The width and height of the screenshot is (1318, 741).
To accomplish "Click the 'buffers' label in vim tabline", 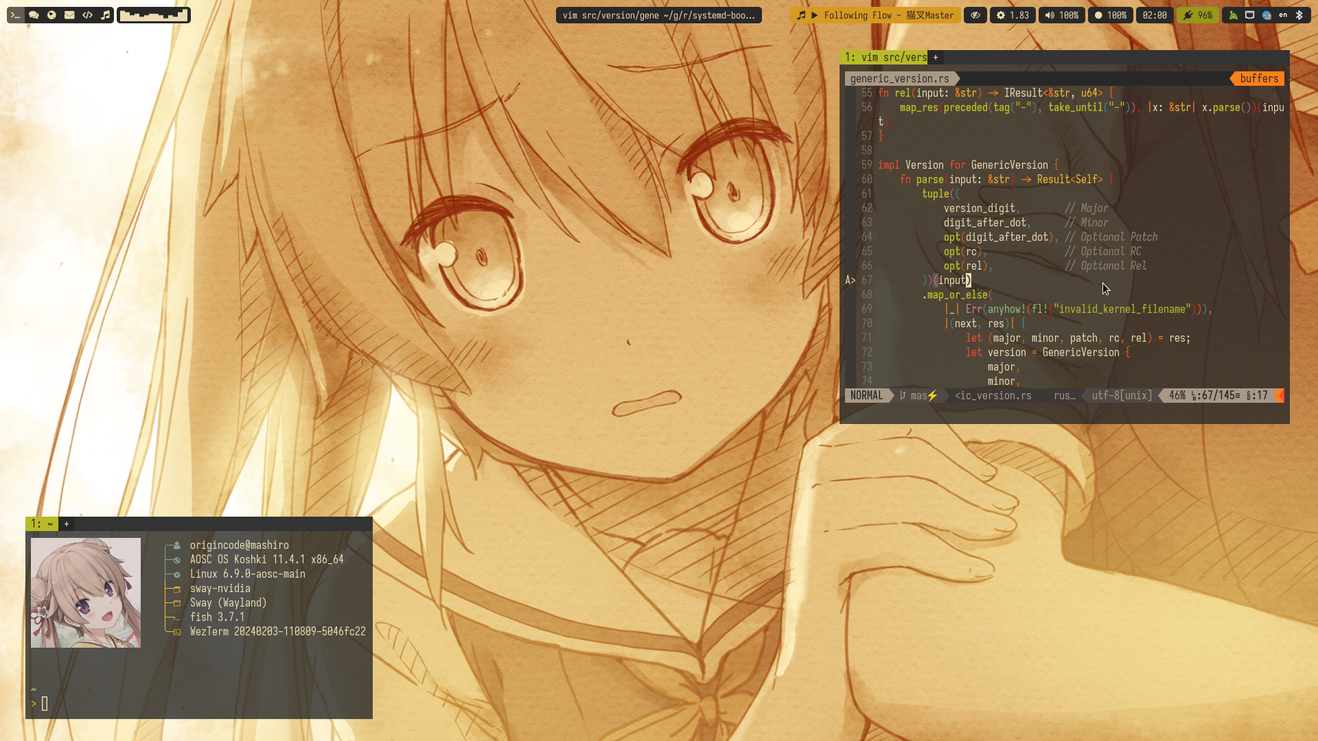I will tap(1259, 79).
